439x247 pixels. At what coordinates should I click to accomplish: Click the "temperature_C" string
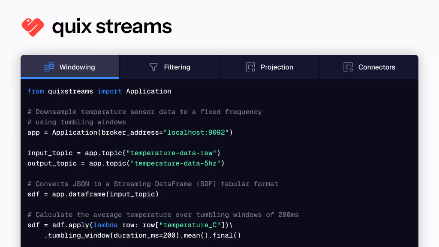click(190, 225)
